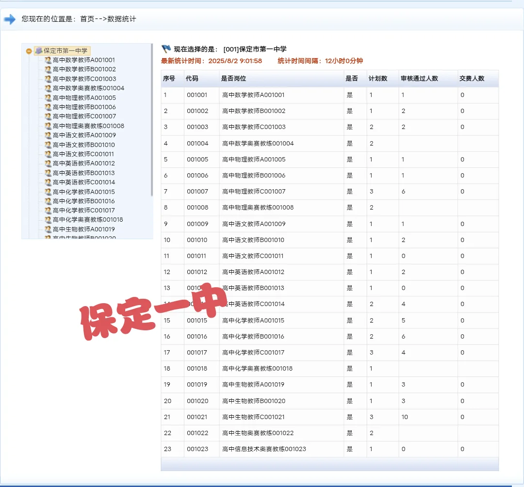Click the icon beside 高中生物教师A001019 in tree
This screenshot has width=524, height=487.
(x=48, y=229)
